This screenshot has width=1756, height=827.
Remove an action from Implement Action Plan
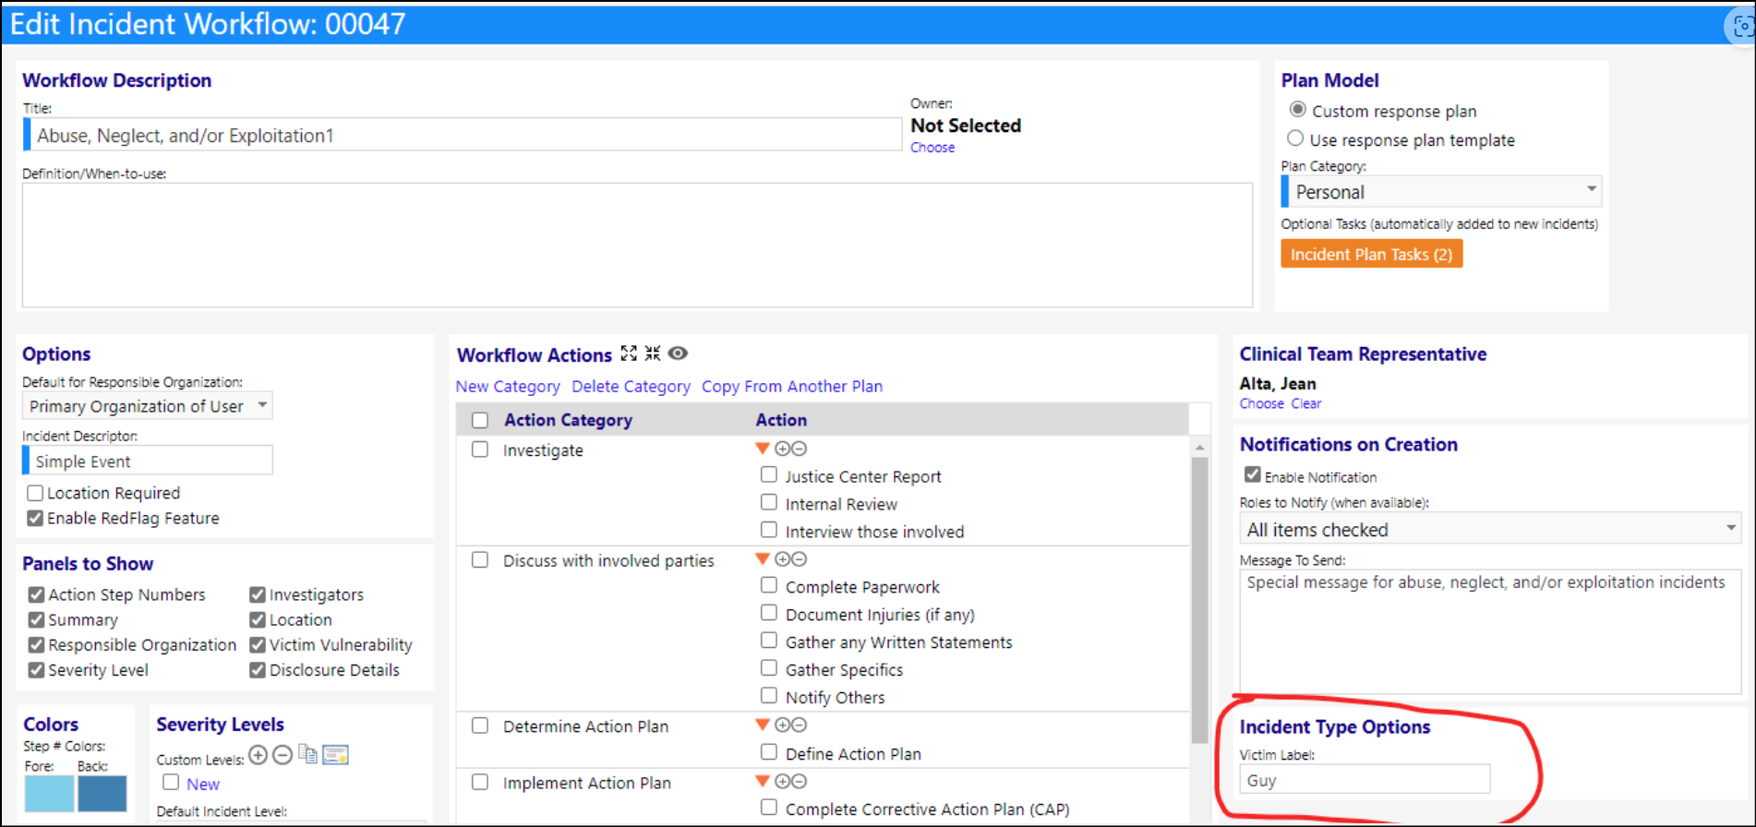point(800,782)
